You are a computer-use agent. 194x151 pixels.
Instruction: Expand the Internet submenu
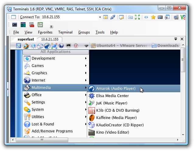(56, 80)
